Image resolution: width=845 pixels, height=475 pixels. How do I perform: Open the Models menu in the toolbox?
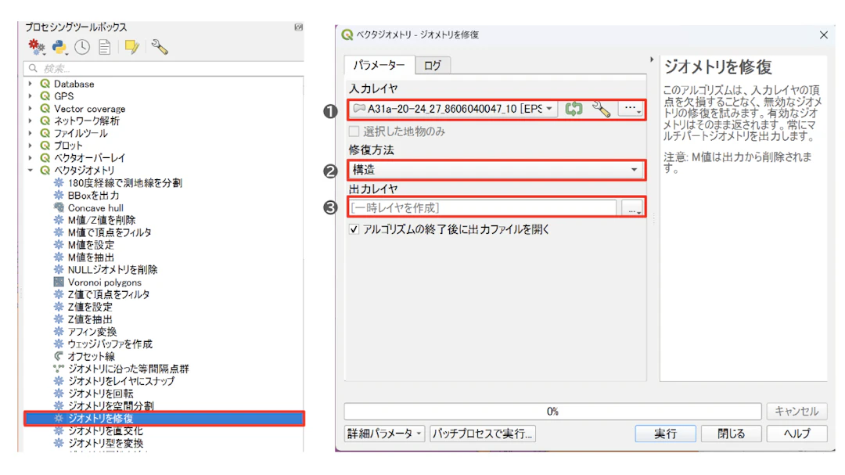pos(36,47)
